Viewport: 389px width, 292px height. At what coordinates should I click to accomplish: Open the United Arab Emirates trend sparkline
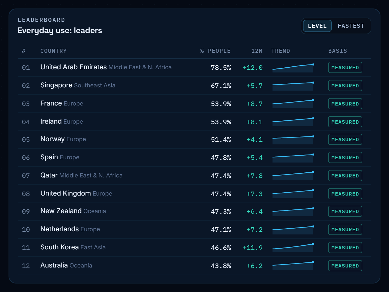click(x=293, y=68)
